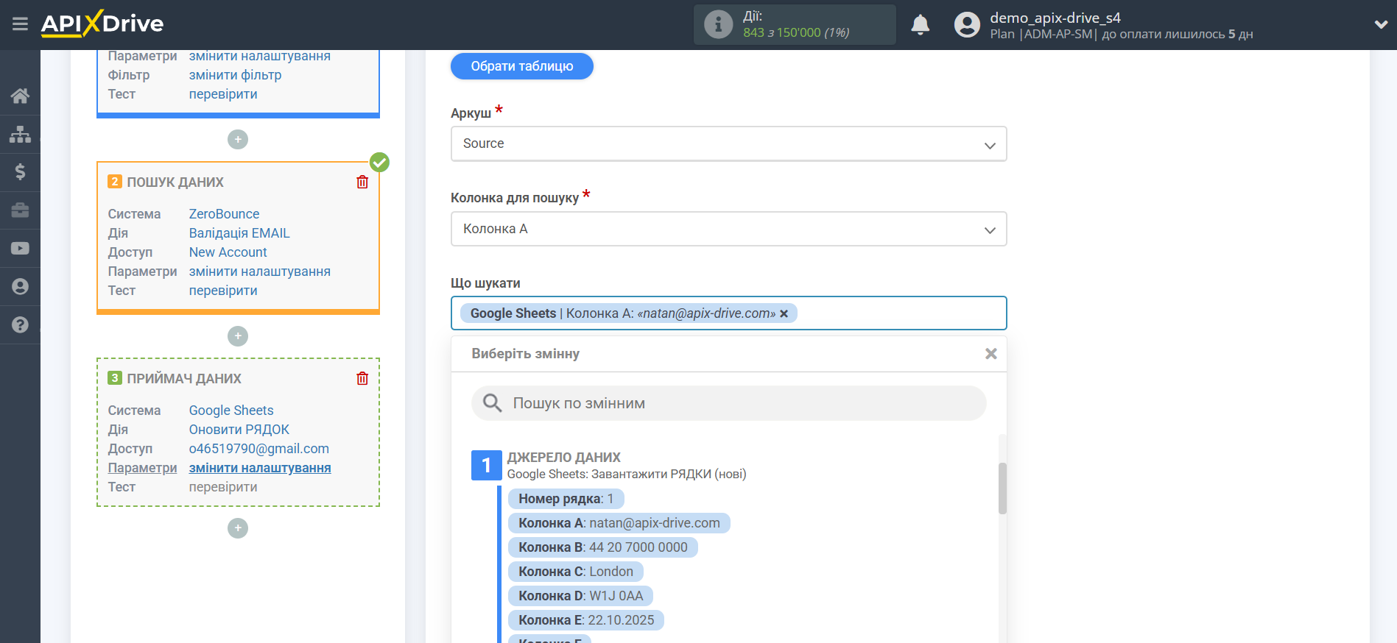This screenshot has height=643, width=1397.
Task: Add step after the source block
Action: coord(238,139)
